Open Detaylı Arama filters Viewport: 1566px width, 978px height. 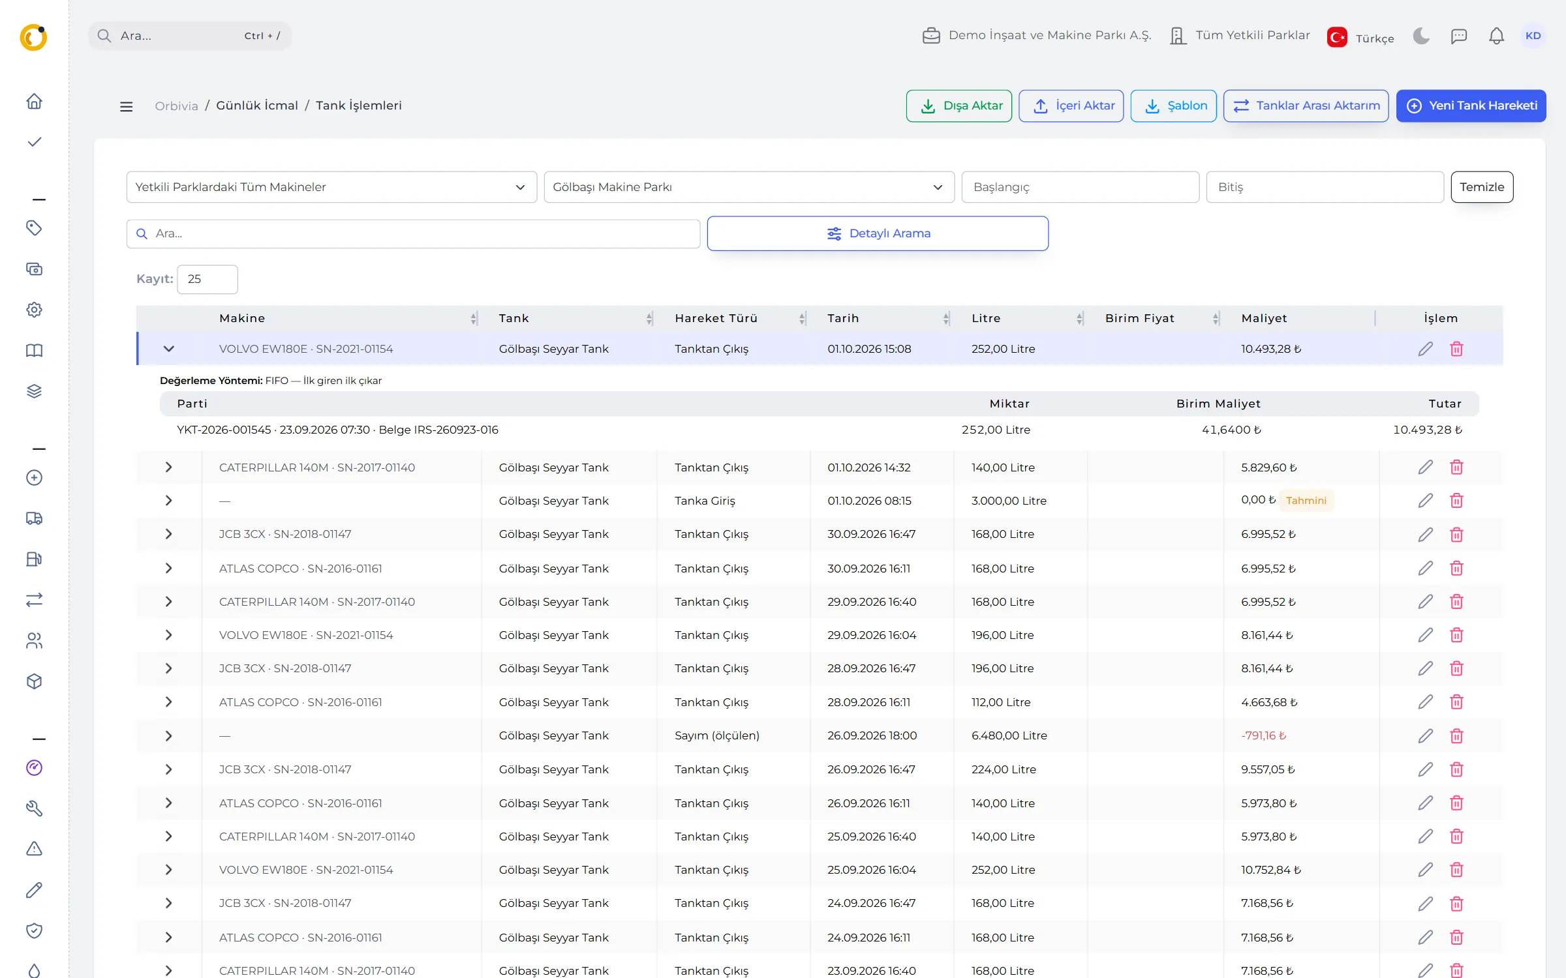pos(878,233)
